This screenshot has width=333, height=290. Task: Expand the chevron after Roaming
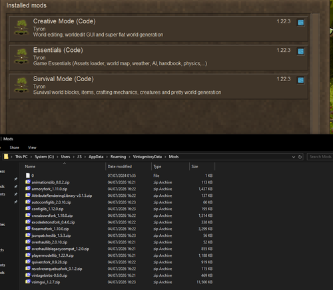click(129, 157)
